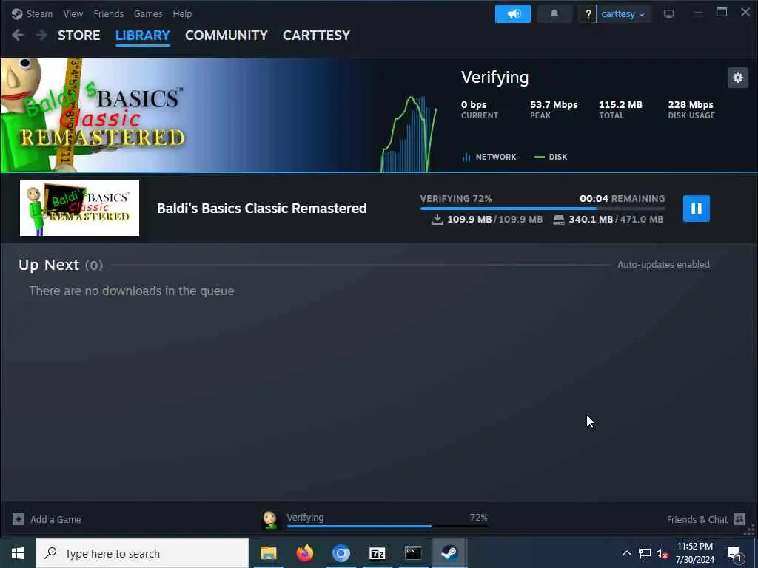The height and width of the screenshot is (568, 758).
Task: Open the CARTTESY profile tab
Action: [316, 35]
